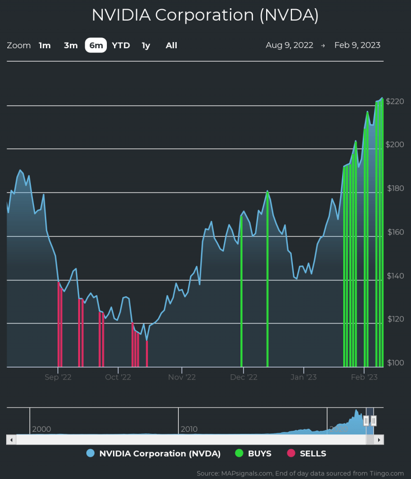Click the Feb '23 axis label

click(x=364, y=377)
